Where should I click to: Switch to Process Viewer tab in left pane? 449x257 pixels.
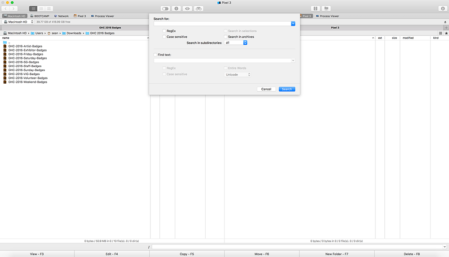pos(104,16)
